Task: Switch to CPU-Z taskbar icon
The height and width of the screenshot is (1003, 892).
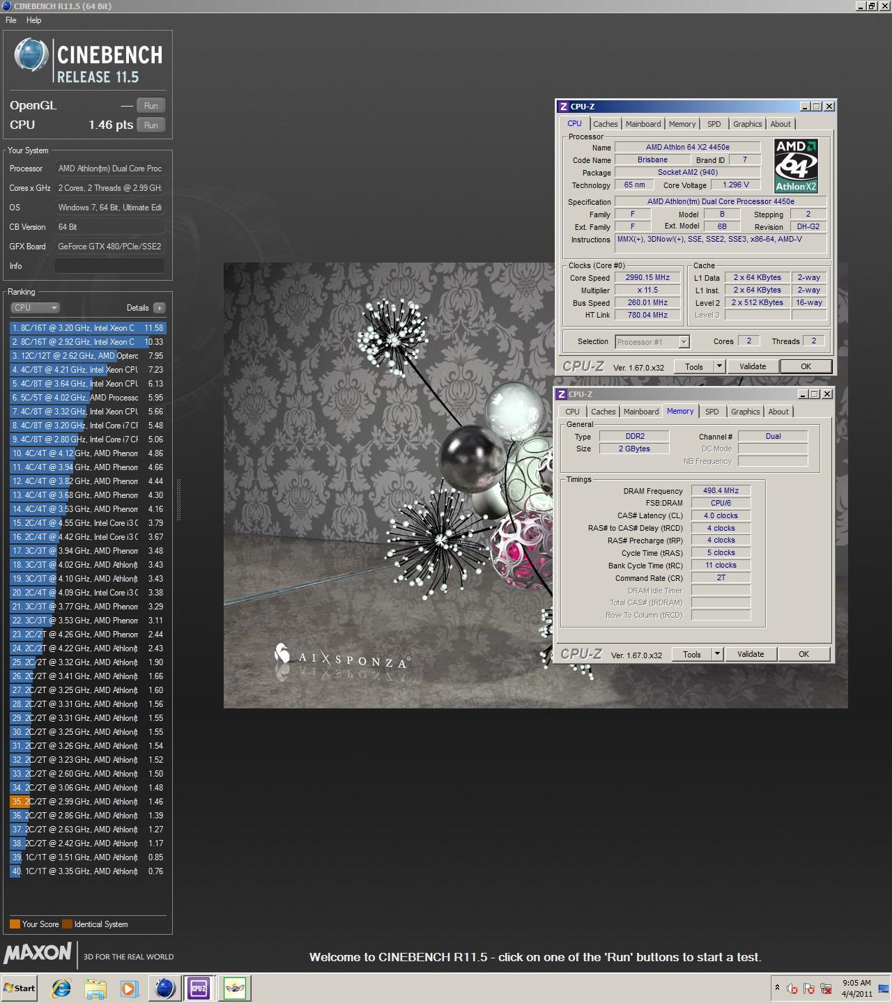Action: click(x=199, y=988)
